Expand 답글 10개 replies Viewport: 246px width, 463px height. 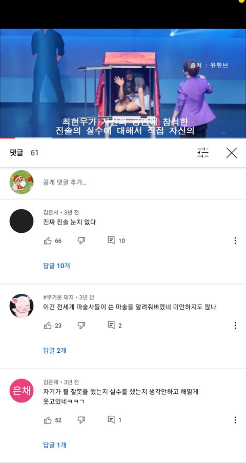pos(57,266)
